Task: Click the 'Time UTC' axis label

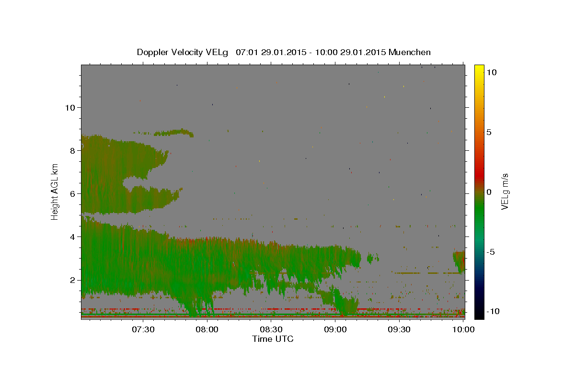Action: (x=273, y=339)
